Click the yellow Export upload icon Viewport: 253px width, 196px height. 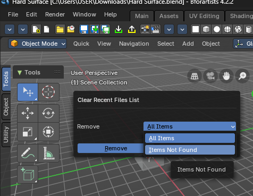point(132,29)
